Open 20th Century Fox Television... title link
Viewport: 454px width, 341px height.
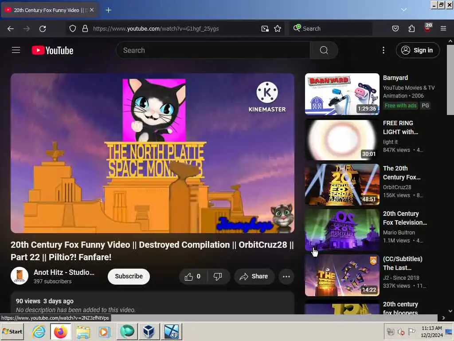coord(405,218)
